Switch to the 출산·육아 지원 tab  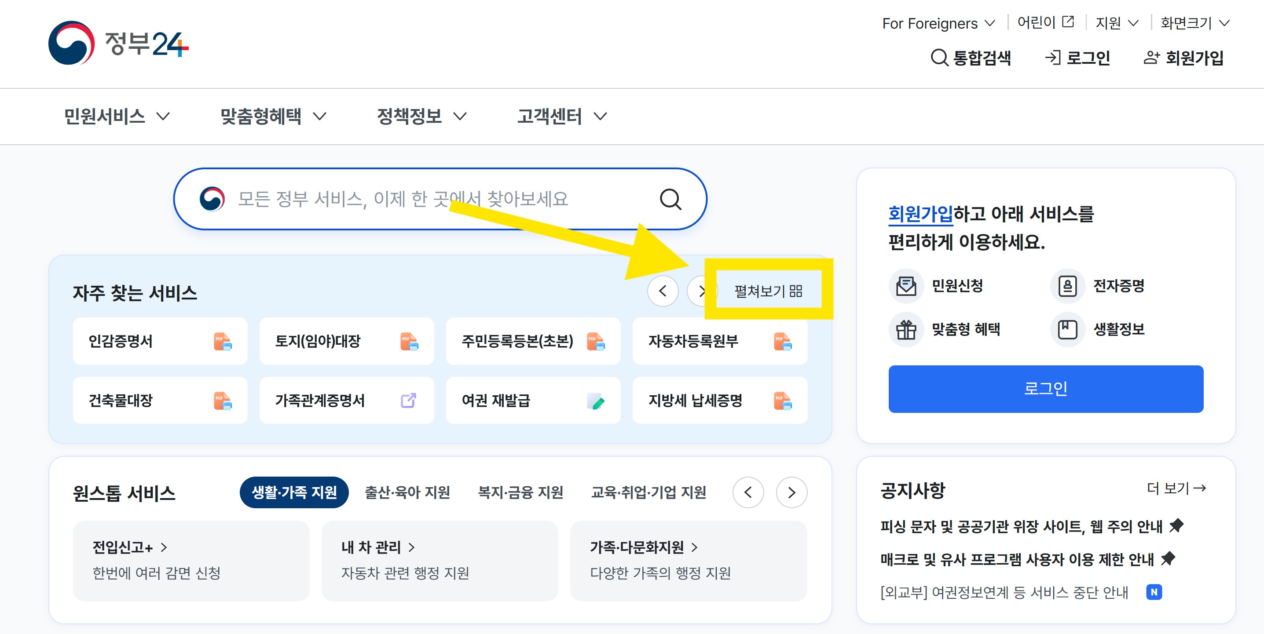point(408,493)
